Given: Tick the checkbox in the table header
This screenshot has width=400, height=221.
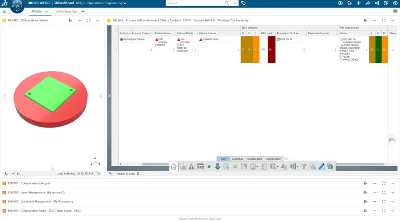Looking at the screenshot, I should click(x=116, y=31).
